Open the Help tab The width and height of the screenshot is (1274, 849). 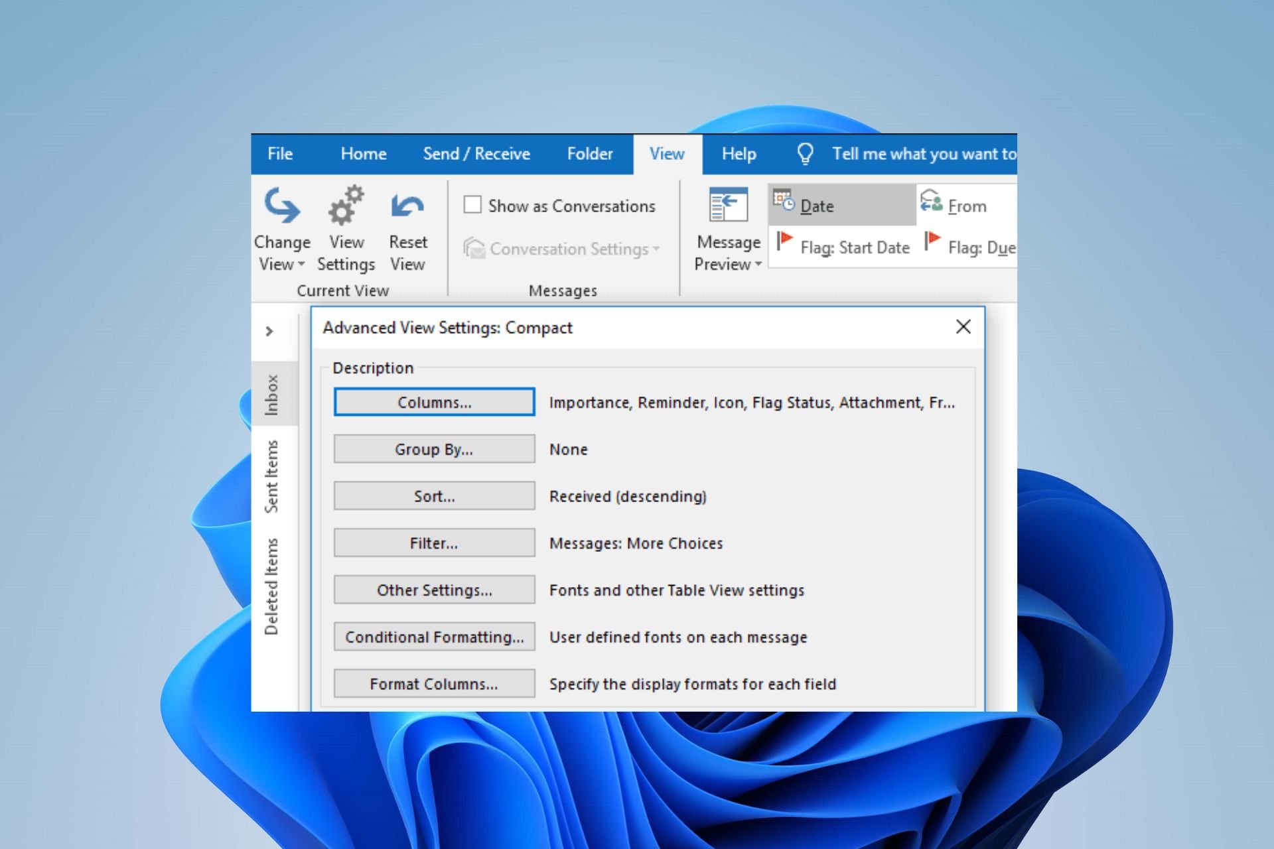coord(739,154)
